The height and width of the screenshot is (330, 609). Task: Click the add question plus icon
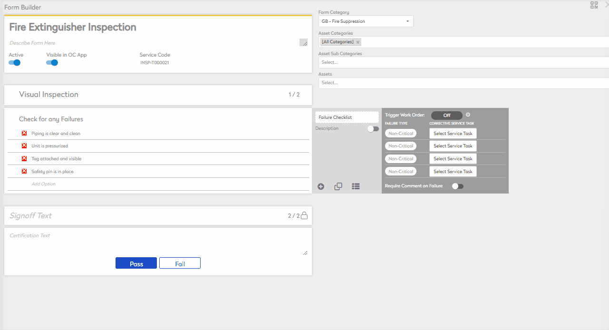coord(321,186)
